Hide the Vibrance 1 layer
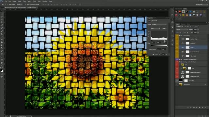The image size is (209, 117). coord(177,56)
